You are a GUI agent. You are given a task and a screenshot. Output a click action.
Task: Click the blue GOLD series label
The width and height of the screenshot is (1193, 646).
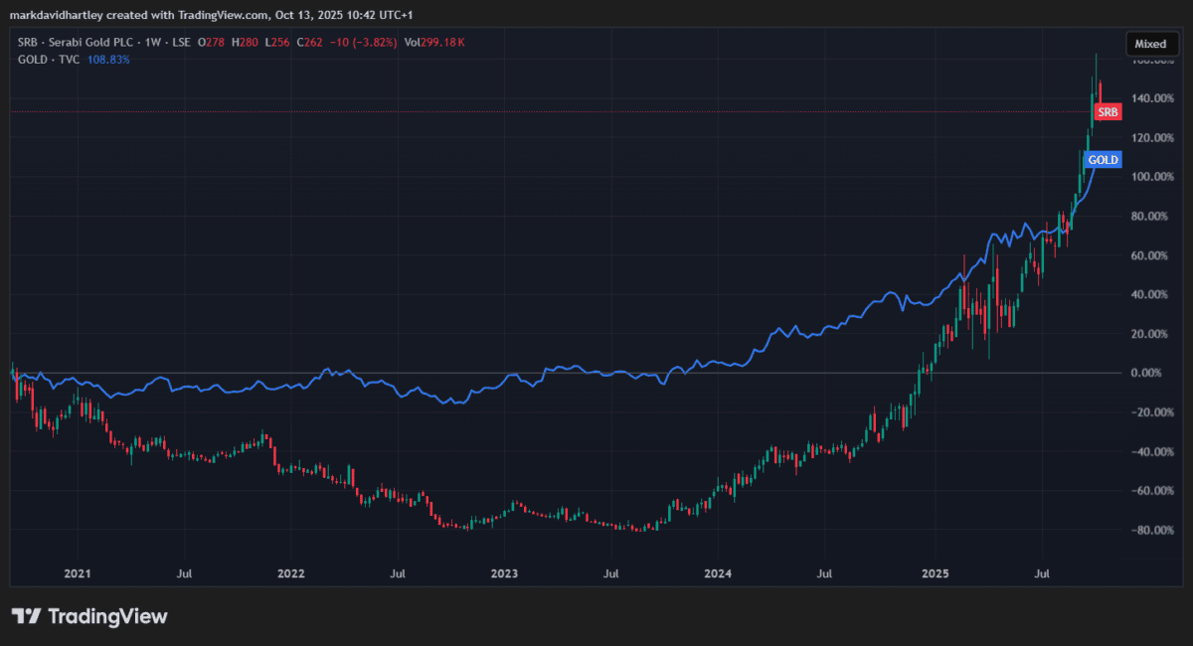[x=1103, y=160]
